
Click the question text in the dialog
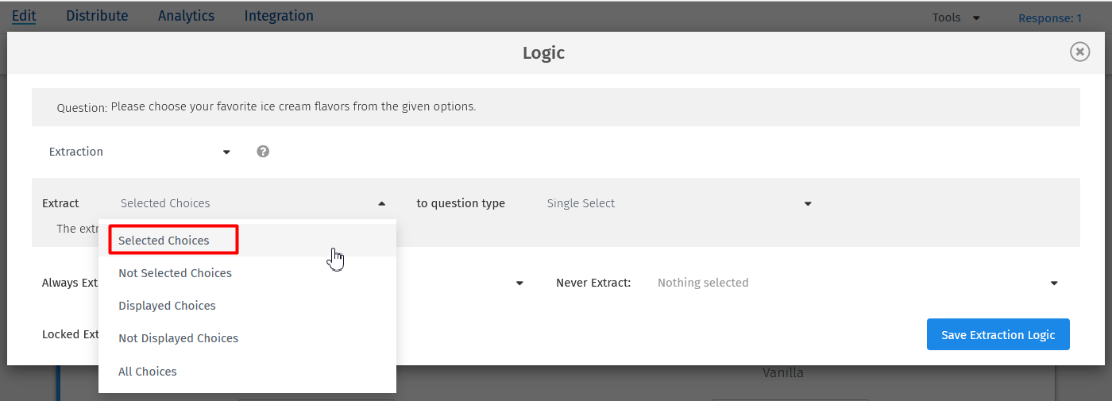click(x=293, y=106)
